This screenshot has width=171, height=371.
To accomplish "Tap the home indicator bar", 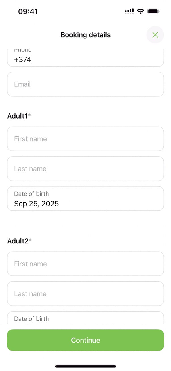I will [85, 366].
